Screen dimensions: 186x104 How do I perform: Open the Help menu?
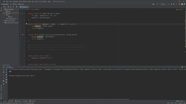[49, 1]
